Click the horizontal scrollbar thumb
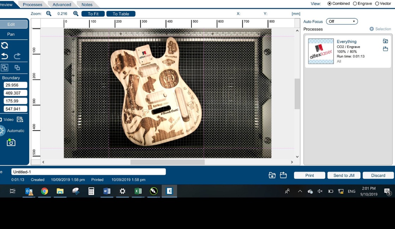This screenshot has width=395, height=229. pos(168,162)
